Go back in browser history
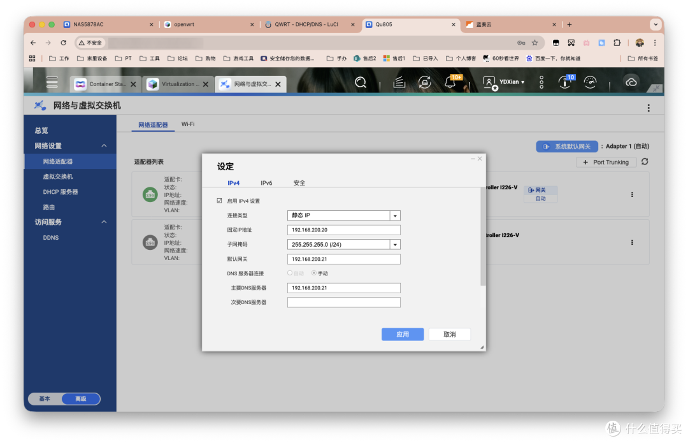The image size is (688, 443). click(33, 43)
